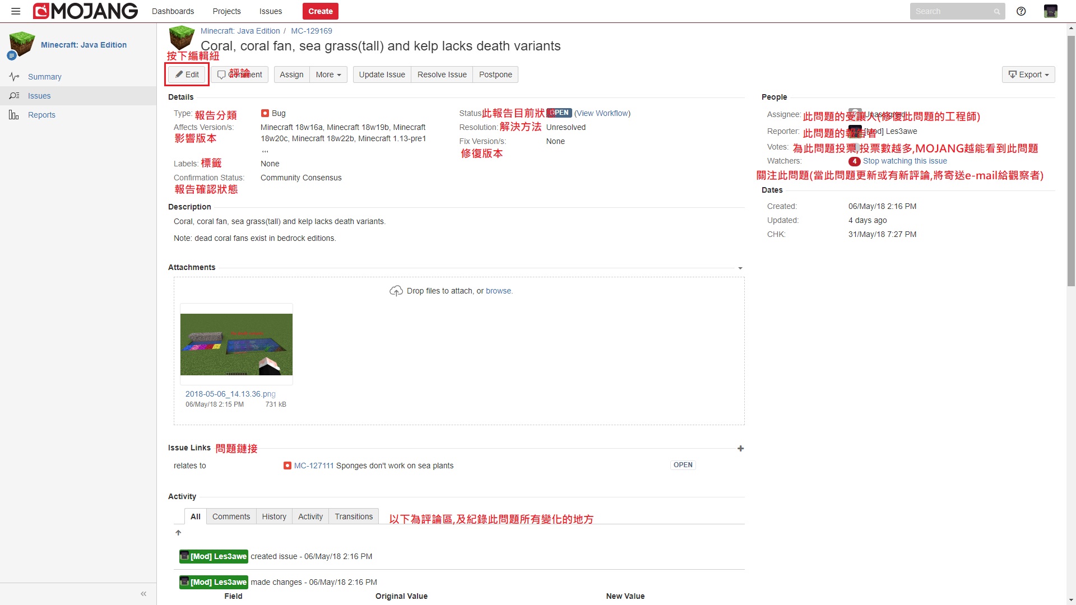Select Issues in the sidebar

click(x=39, y=96)
